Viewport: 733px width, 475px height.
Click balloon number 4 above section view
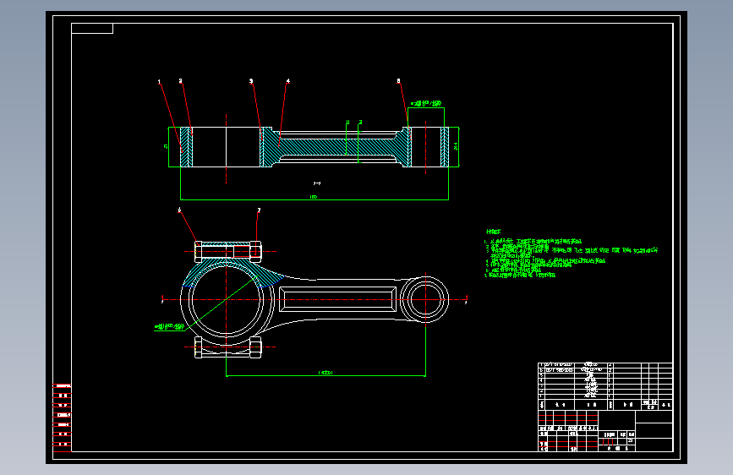[288, 81]
